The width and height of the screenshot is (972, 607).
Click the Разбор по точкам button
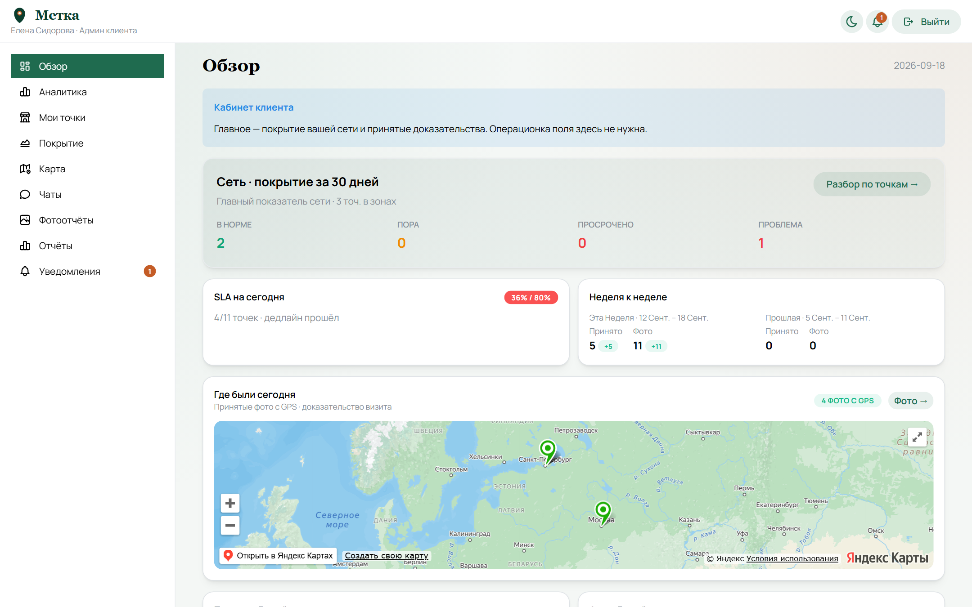click(x=872, y=184)
